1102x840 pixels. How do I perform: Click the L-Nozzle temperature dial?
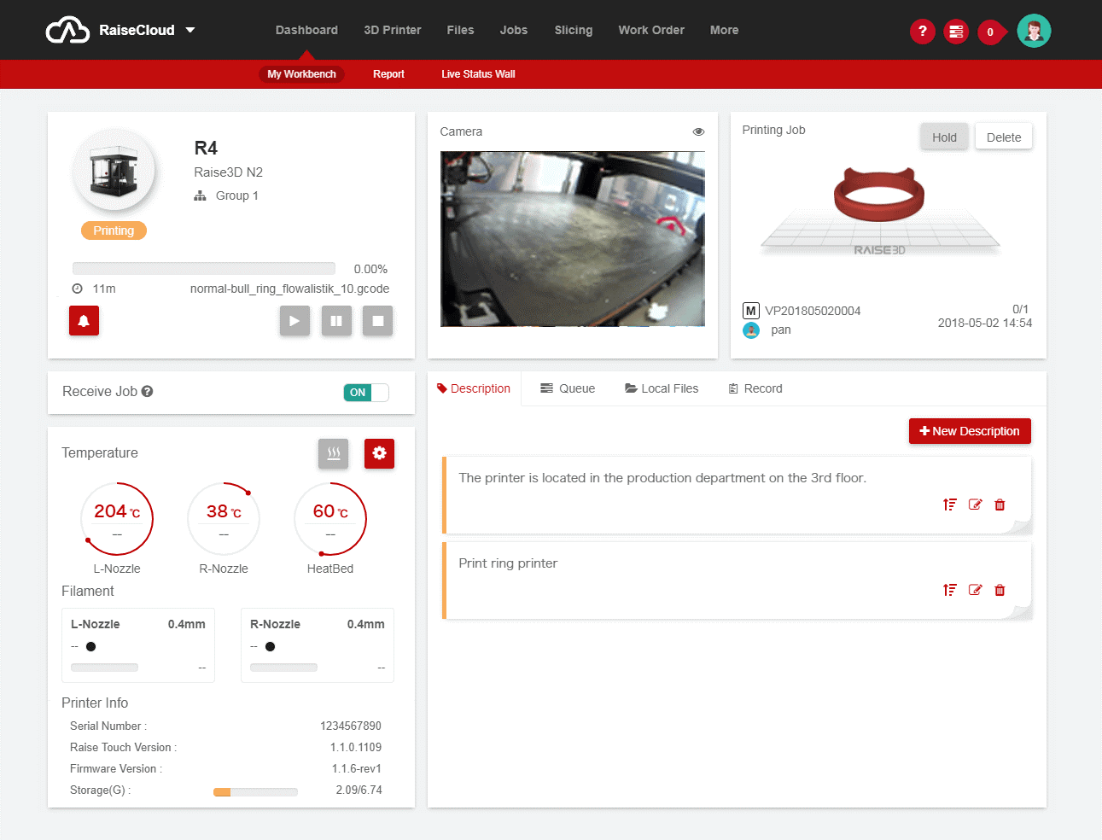point(117,518)
